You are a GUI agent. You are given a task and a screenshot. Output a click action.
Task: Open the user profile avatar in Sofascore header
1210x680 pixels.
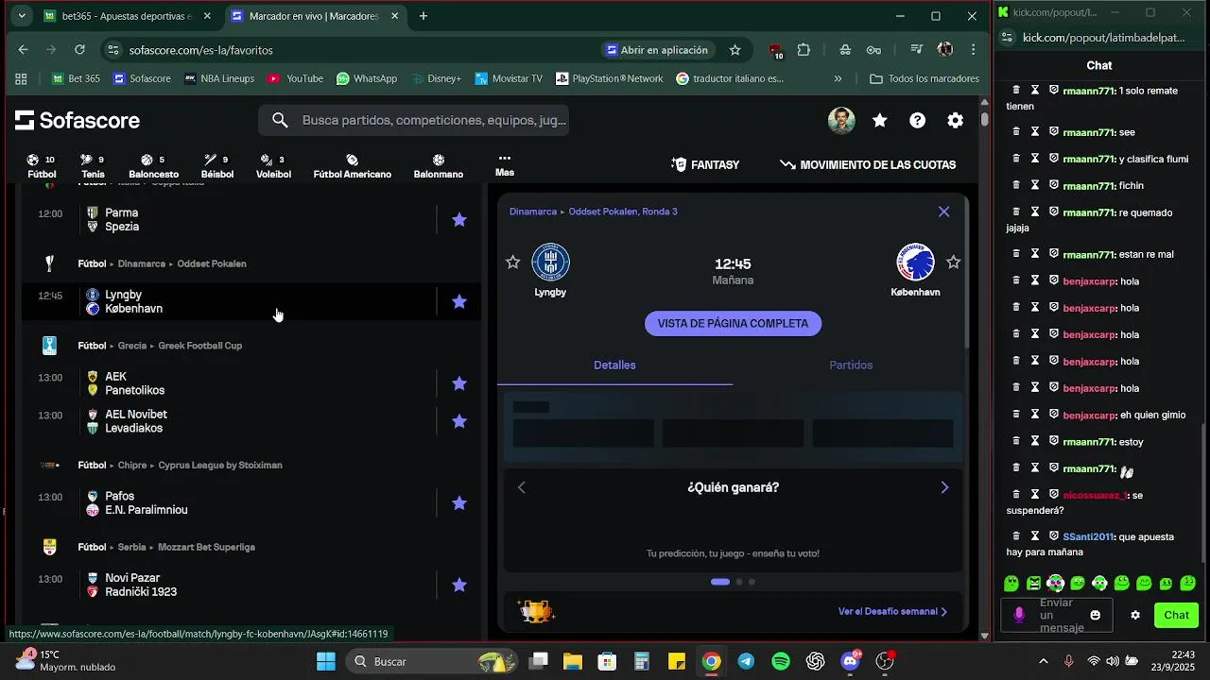pyautogui.click(x=841, y=120)
